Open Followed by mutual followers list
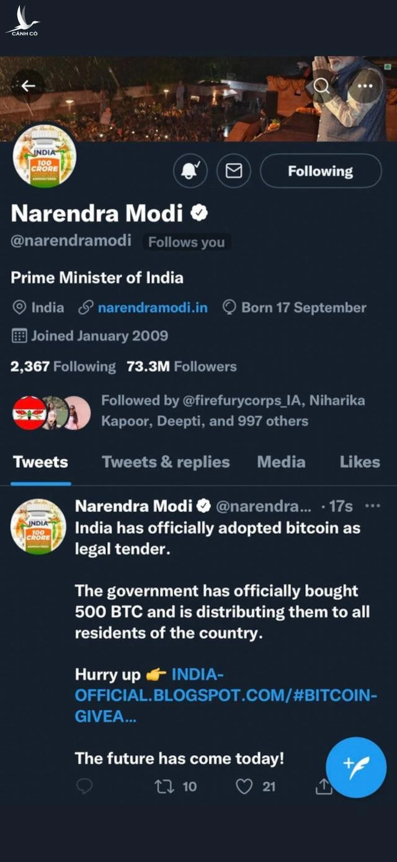Image resolution: width=397 pixels, height=862 pixels. (233, 411)
